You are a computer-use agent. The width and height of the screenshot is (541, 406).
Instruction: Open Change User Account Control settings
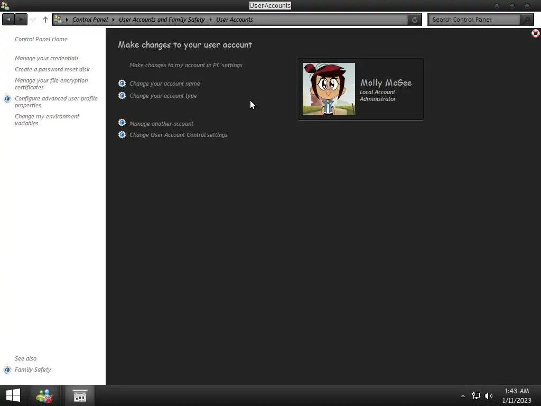179,135
